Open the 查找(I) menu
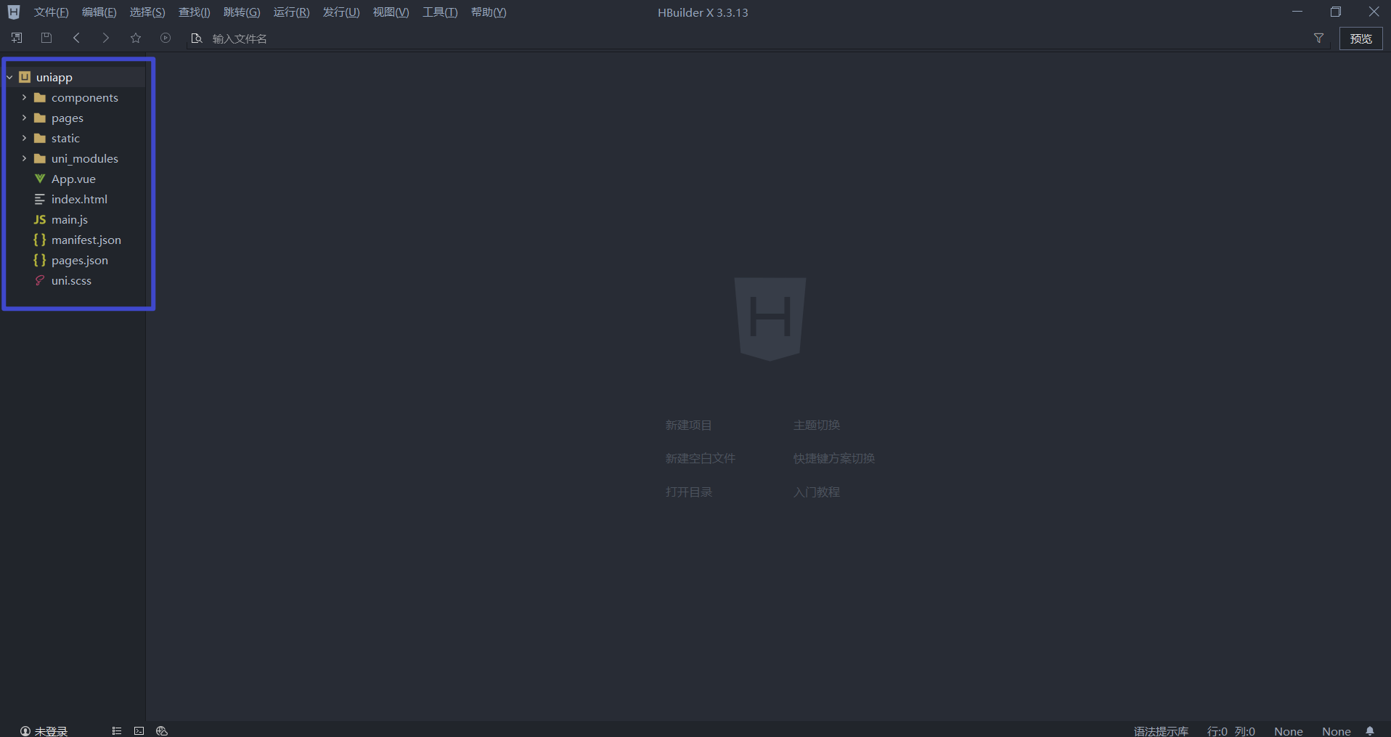The height and width of the screenshot is (737, 1391). coord(195,12)
